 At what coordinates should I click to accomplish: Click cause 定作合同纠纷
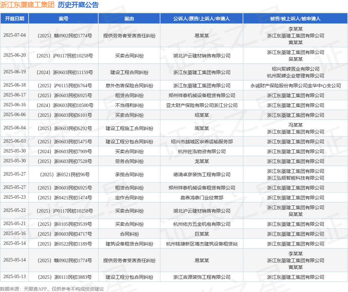(129, 198)
